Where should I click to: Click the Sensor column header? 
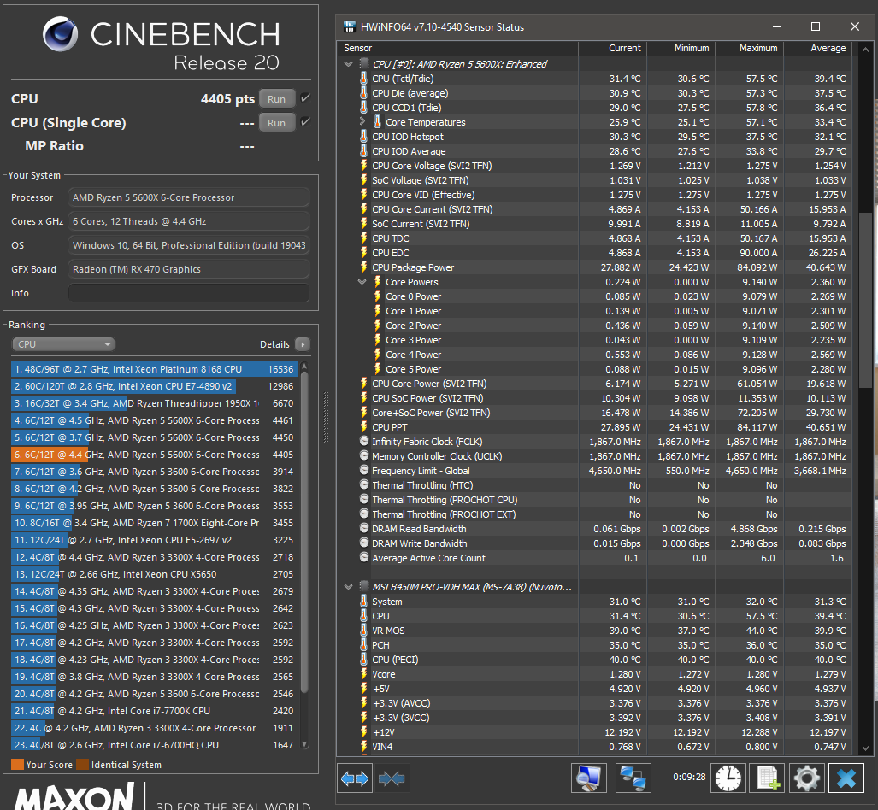[457, 48]
